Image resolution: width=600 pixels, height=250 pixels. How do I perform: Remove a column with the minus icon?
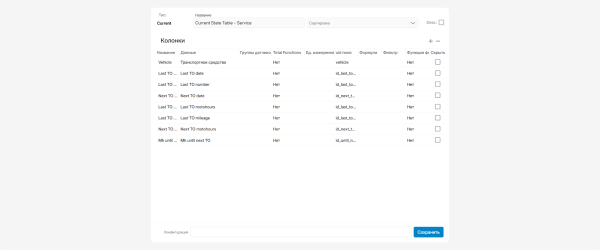pyautogui.click(x=438, y=41)
